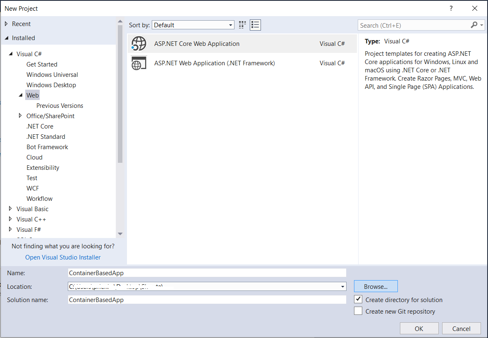Select the Cloud category
Screen dimensions: 488x338
34,157
